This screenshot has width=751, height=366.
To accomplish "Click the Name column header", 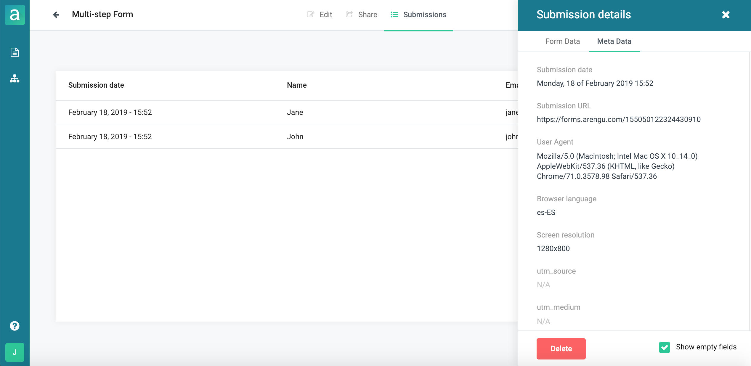I will 297,85.
